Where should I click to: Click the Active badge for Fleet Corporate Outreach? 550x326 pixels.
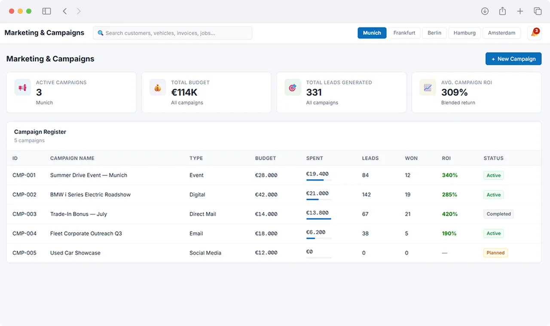[x=493, y=233]
